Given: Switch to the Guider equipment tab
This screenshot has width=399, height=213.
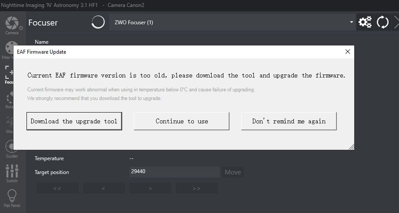Looking at the screenshot, I should pos(12,150).
